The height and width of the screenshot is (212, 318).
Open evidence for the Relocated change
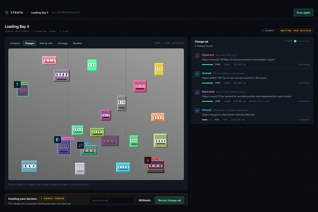click(304, 101)
